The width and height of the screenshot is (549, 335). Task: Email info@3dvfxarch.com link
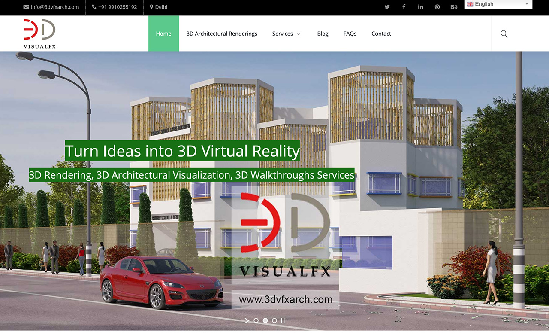(x=55, y=7)
